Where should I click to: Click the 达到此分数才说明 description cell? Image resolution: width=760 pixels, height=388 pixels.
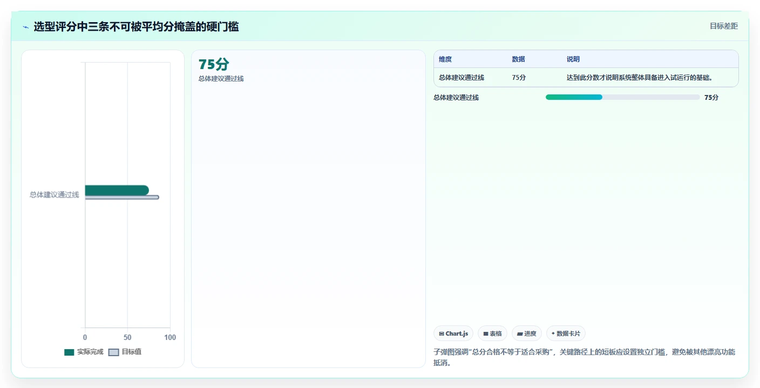[640, 78]
